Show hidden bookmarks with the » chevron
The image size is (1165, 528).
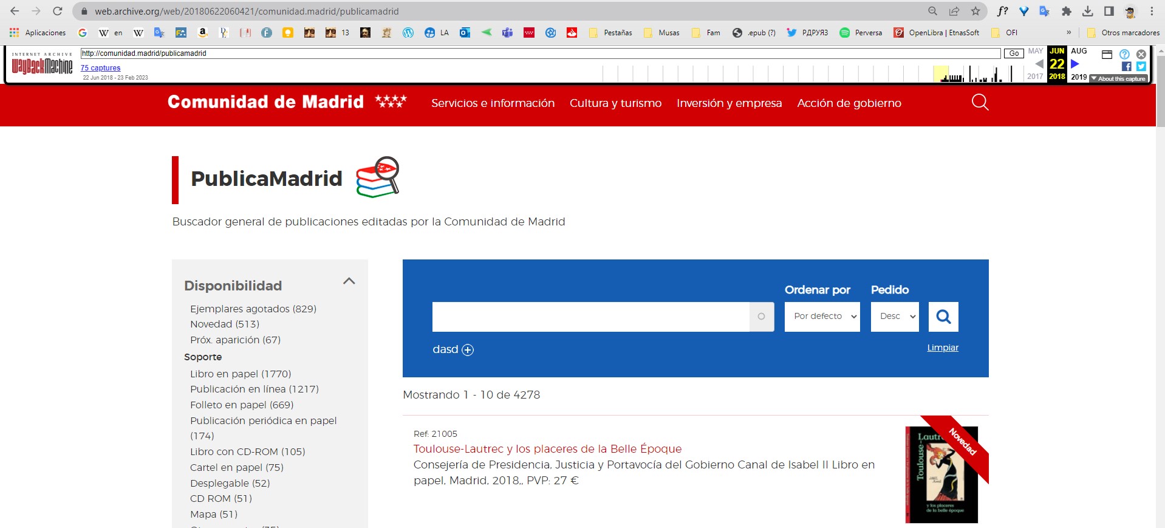pos(1069,33)
